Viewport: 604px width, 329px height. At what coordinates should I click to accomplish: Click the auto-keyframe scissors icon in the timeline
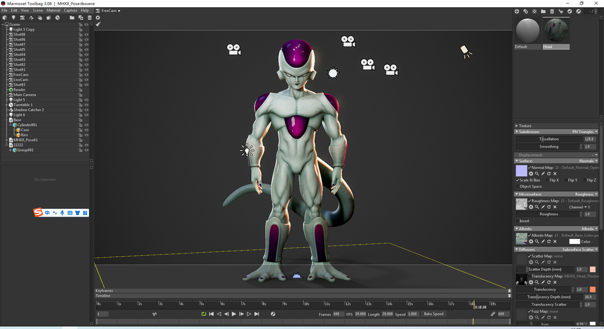tap(154, 314)
